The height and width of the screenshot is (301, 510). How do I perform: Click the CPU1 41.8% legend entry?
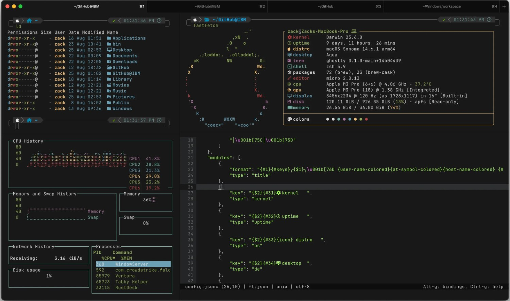[x=144, y=159]
